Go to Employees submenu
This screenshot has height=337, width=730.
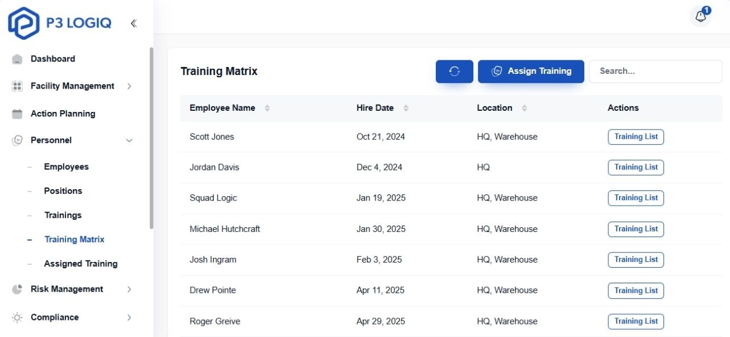tap(67, 167)
